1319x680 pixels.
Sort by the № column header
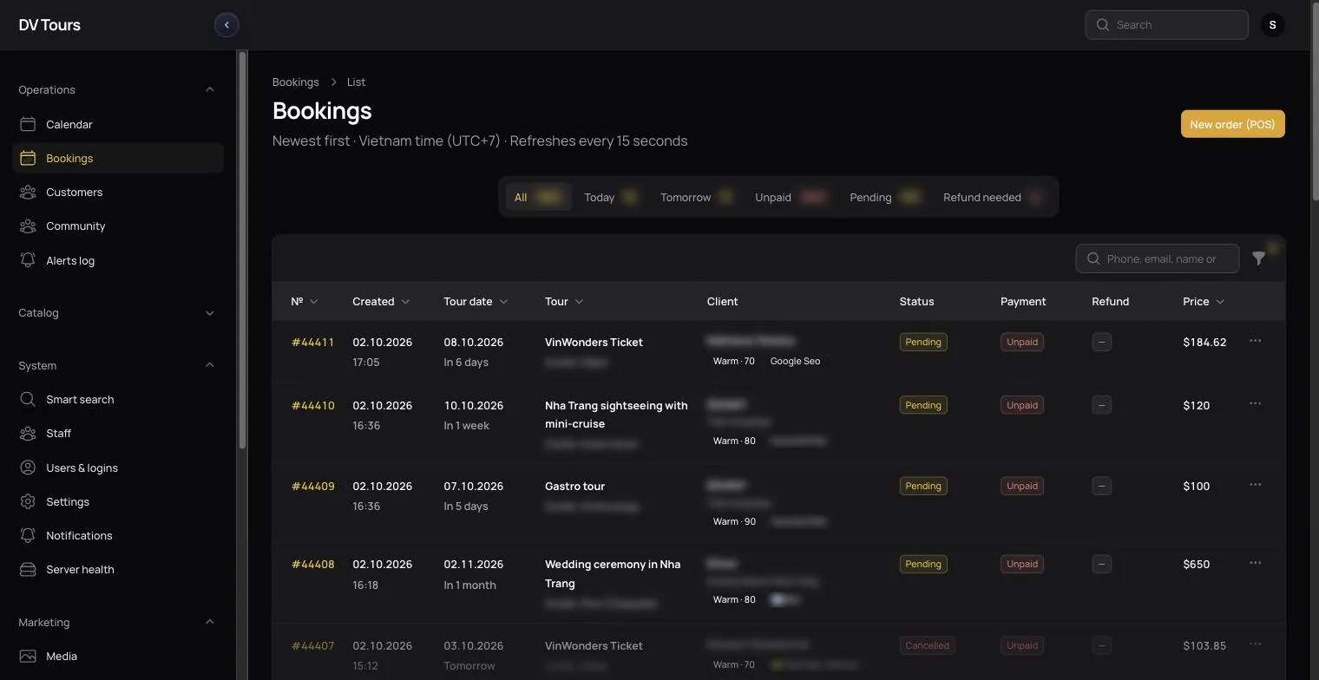(x=305, y=301)
